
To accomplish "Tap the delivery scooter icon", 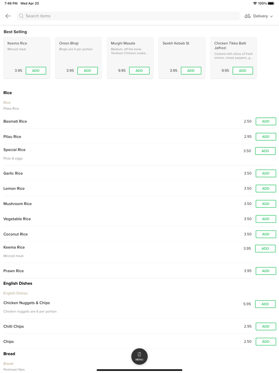I will (248, 16).
